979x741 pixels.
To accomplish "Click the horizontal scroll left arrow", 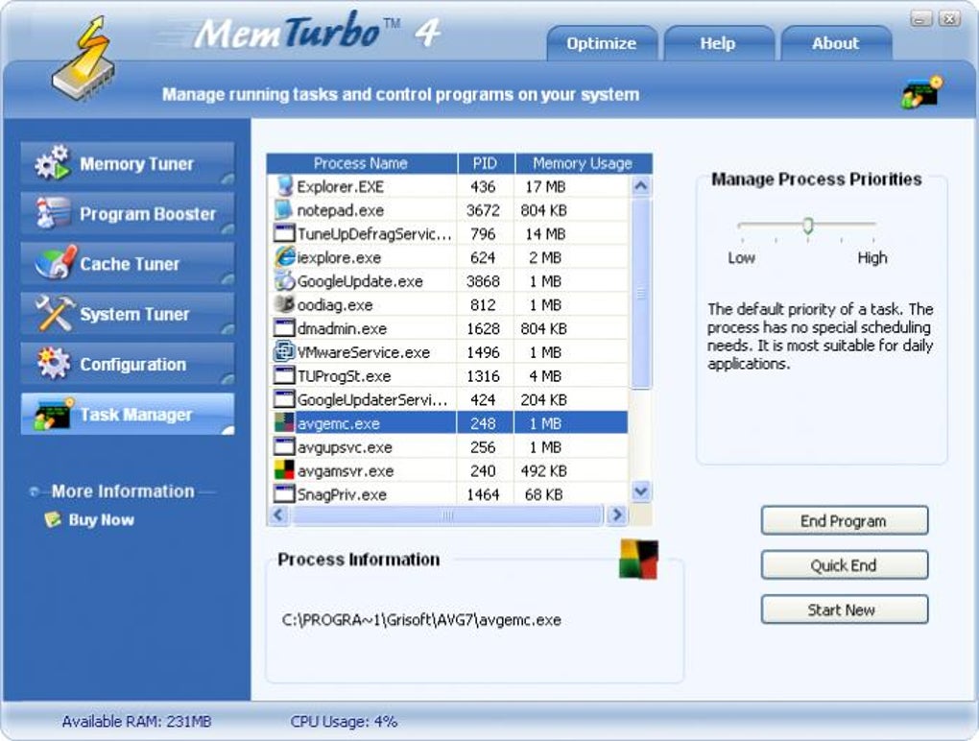I will coord(278,515).
